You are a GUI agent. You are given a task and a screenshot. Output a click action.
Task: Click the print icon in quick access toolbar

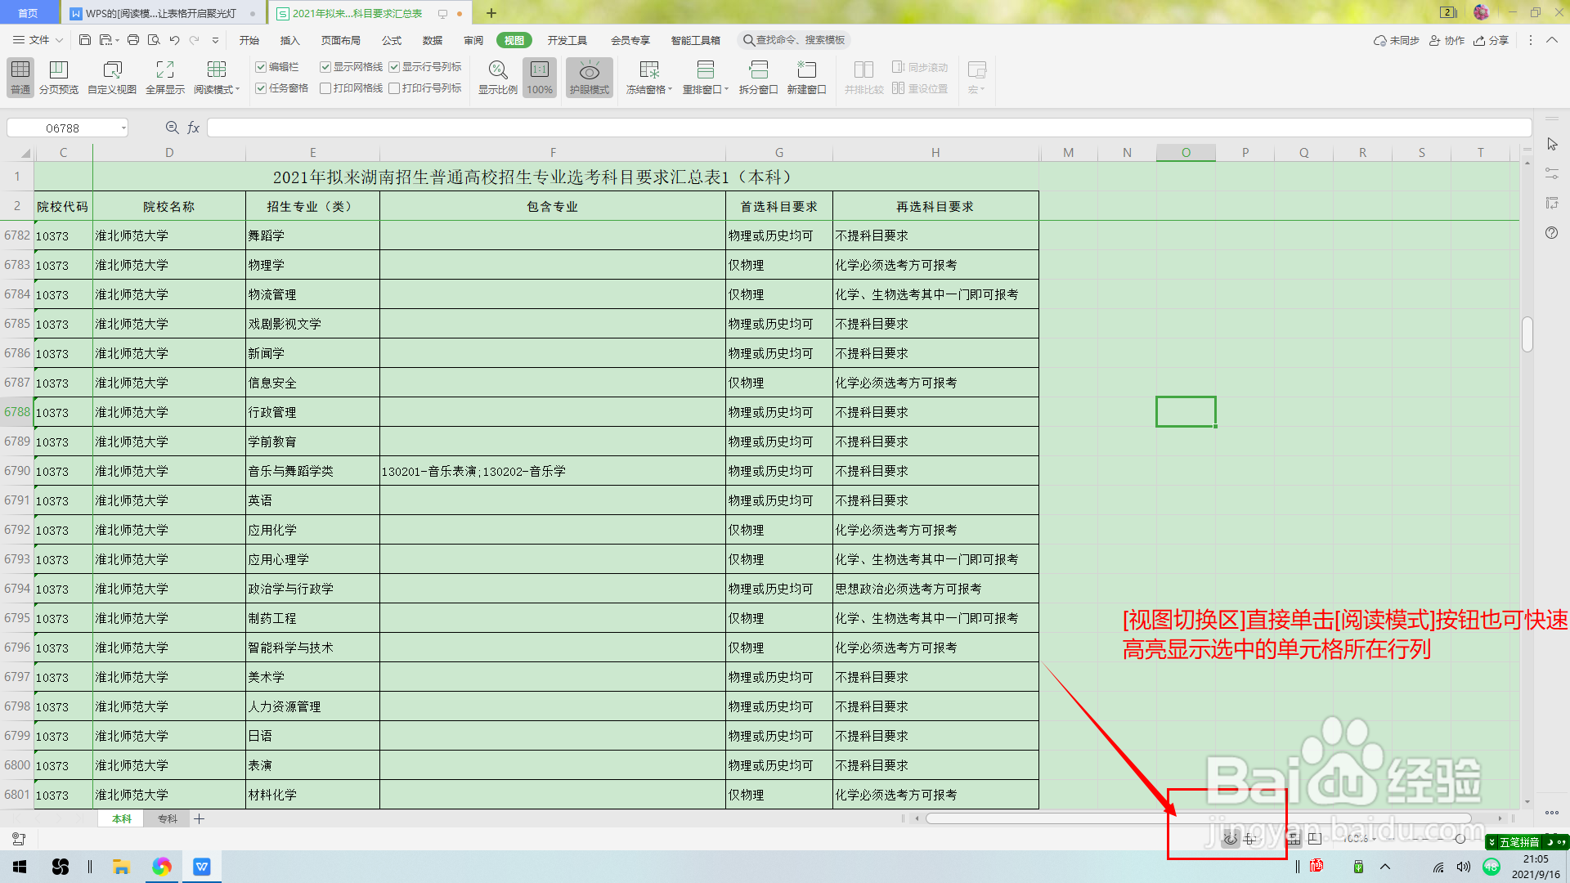point(133,40)
